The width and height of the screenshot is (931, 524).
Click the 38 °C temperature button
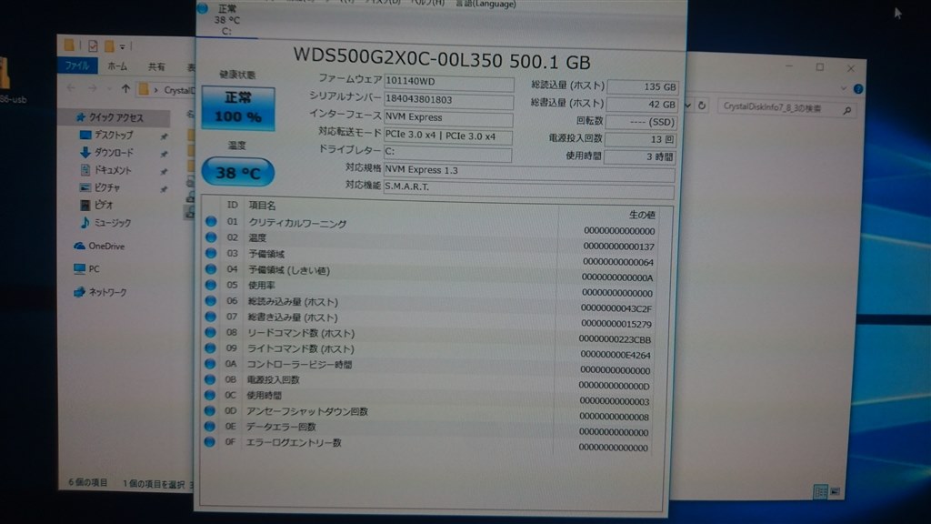(237, 172)
